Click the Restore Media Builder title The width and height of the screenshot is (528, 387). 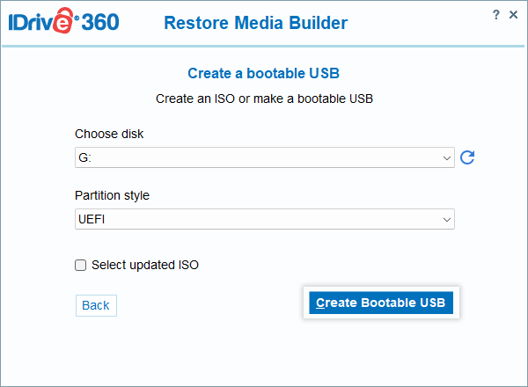[255, 23]
